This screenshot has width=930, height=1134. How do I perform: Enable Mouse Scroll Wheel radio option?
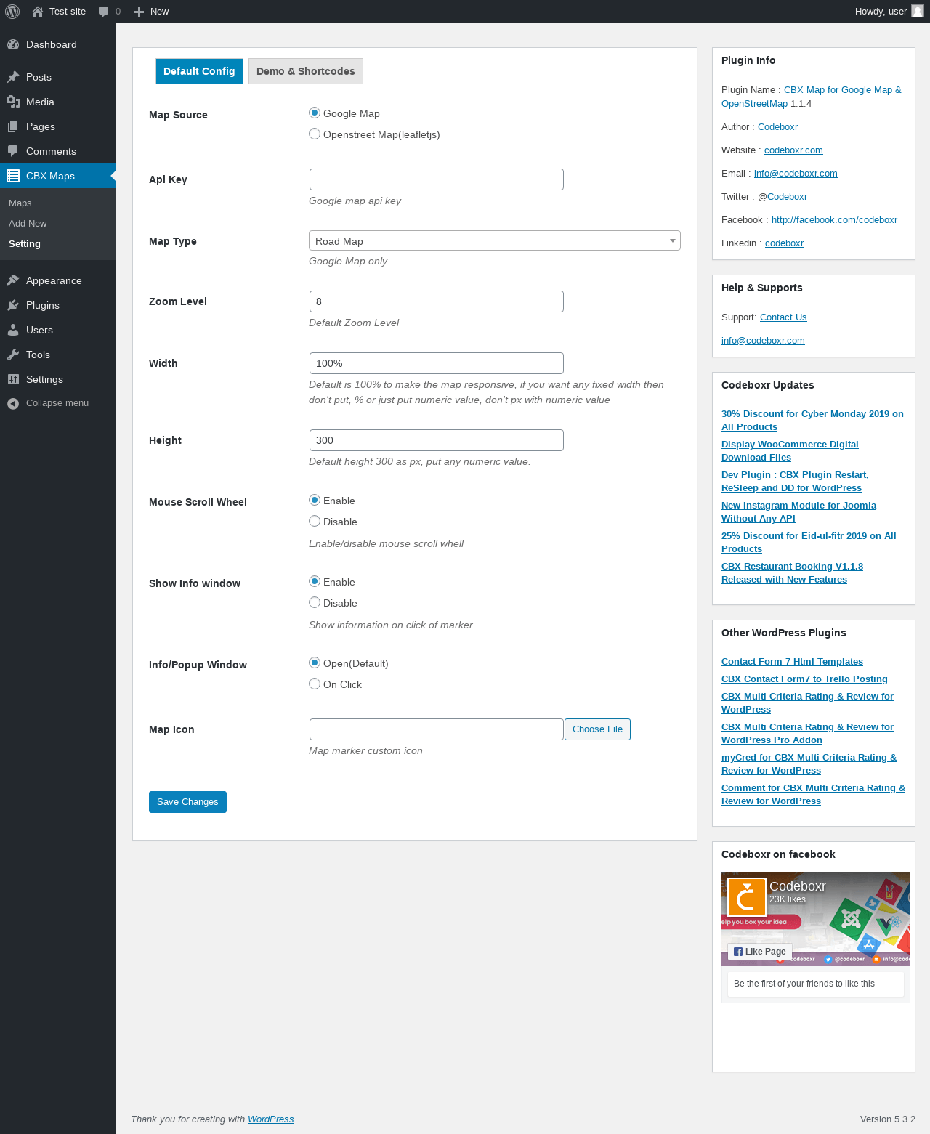pyautogui.click(x=315, y=500)
